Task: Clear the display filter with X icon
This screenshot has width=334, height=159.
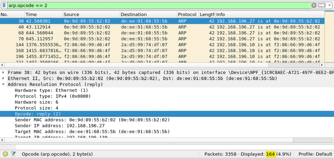Action: point(314,5)
